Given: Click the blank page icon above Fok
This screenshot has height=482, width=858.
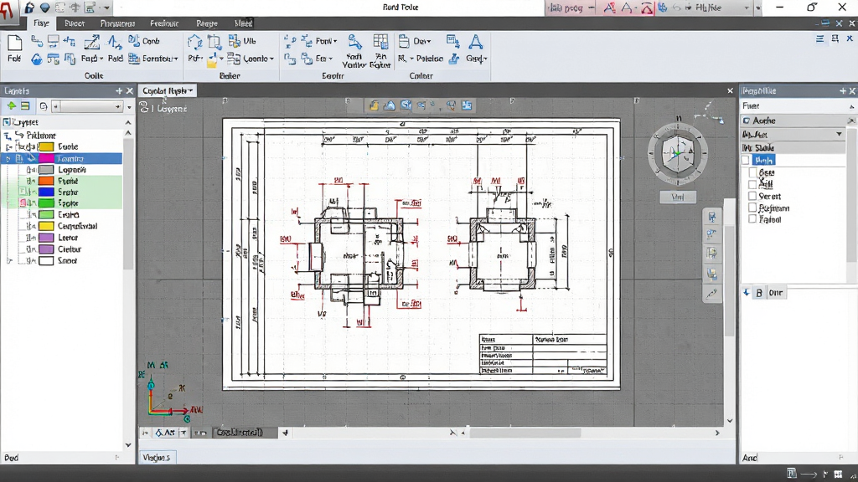Looking at the screenshot, I should click(15, 44).
